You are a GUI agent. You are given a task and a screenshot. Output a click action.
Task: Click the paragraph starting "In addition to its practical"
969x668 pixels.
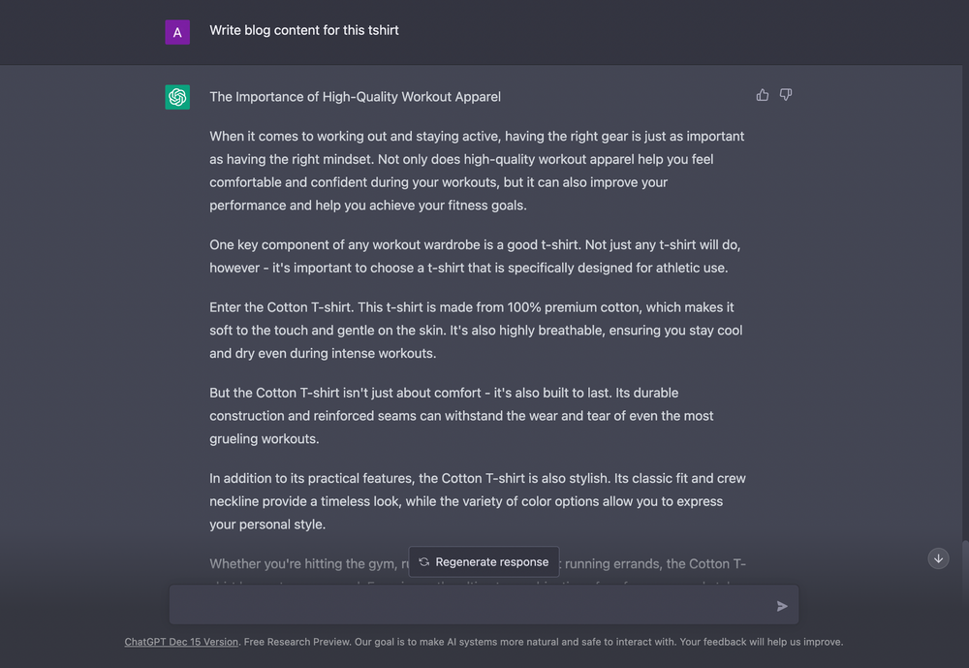[x=477, y=501]
